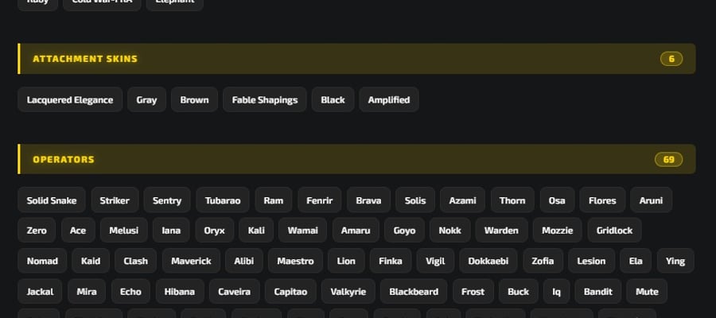Click the Attachment Skins section header

coord(356,58)
